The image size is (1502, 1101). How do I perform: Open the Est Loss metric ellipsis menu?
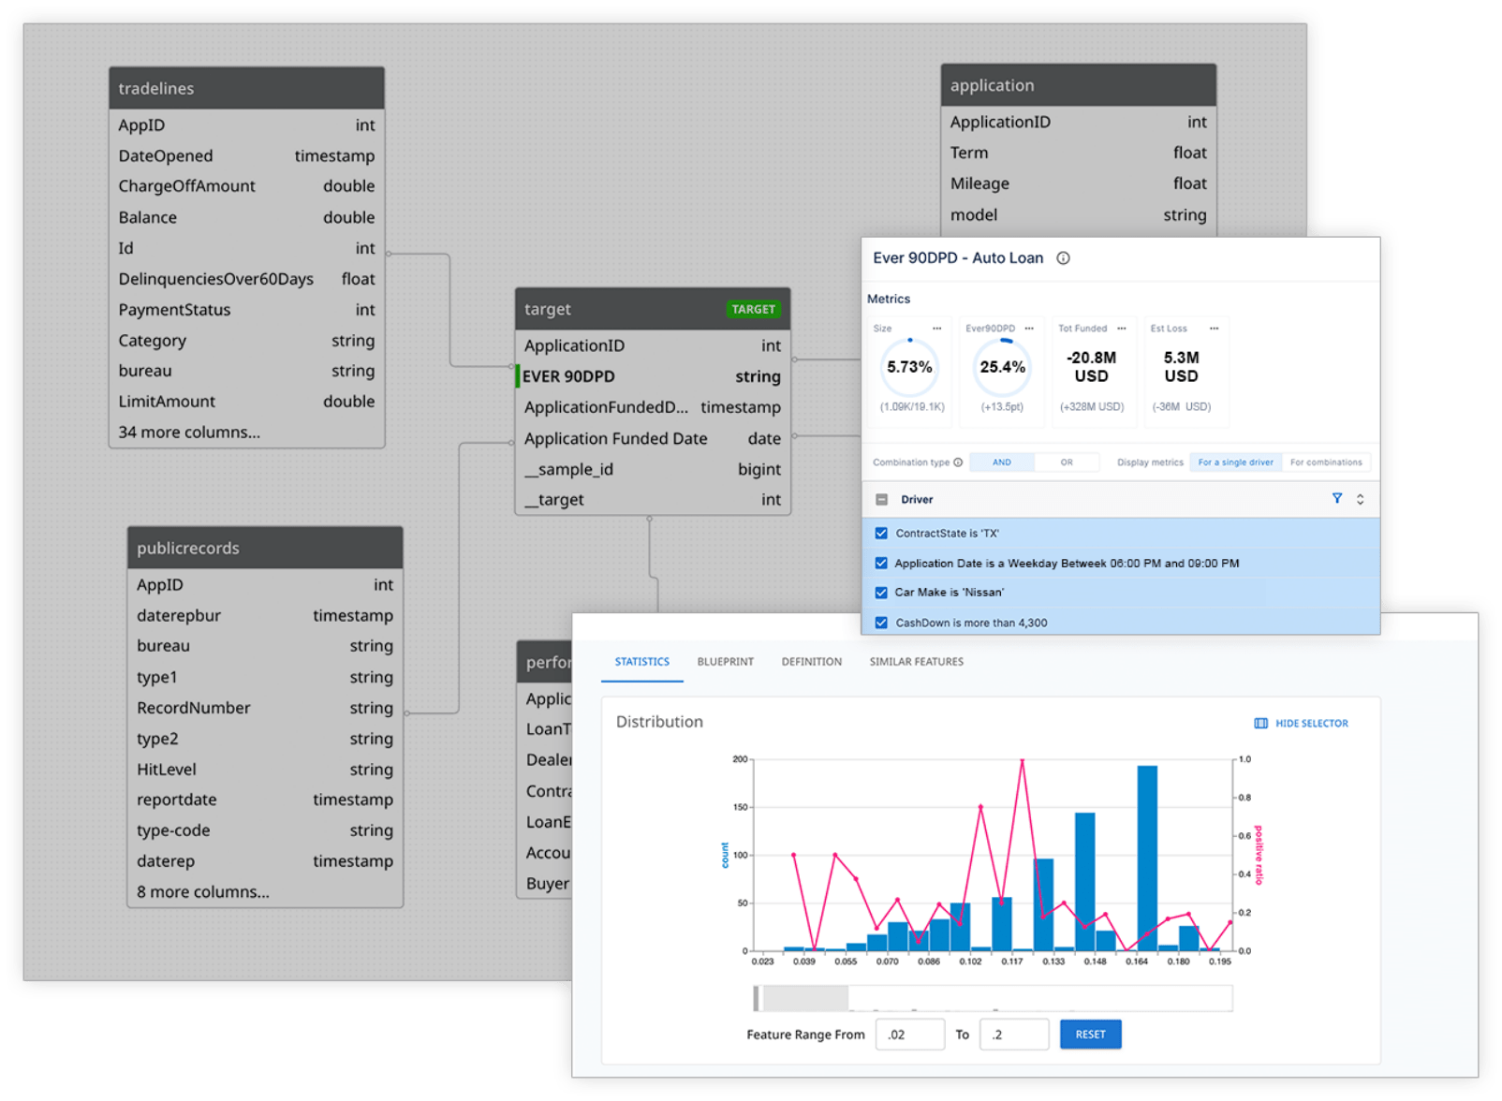tap(1214, 329)
